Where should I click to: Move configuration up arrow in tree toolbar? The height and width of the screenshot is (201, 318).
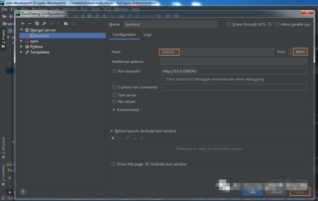tap(52, 24)
